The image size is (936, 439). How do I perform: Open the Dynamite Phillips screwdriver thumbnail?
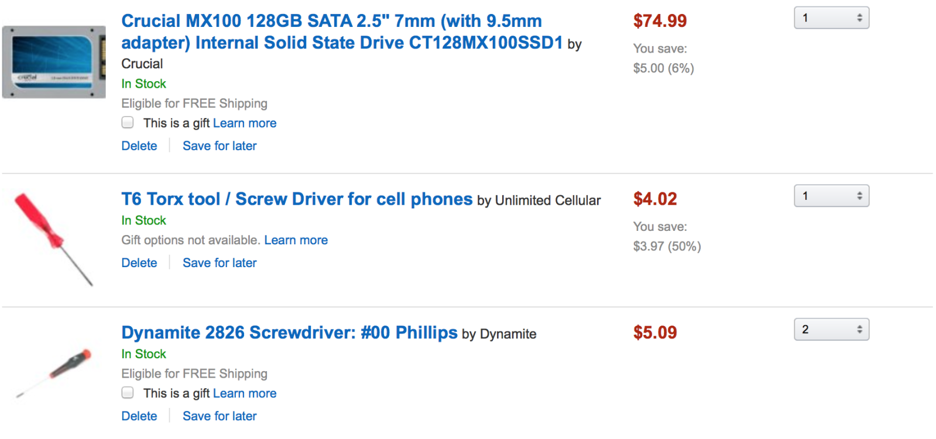coord(54,372)
